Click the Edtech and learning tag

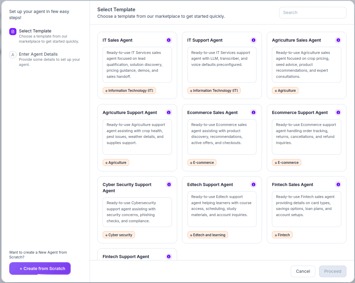tap(208, 235)
